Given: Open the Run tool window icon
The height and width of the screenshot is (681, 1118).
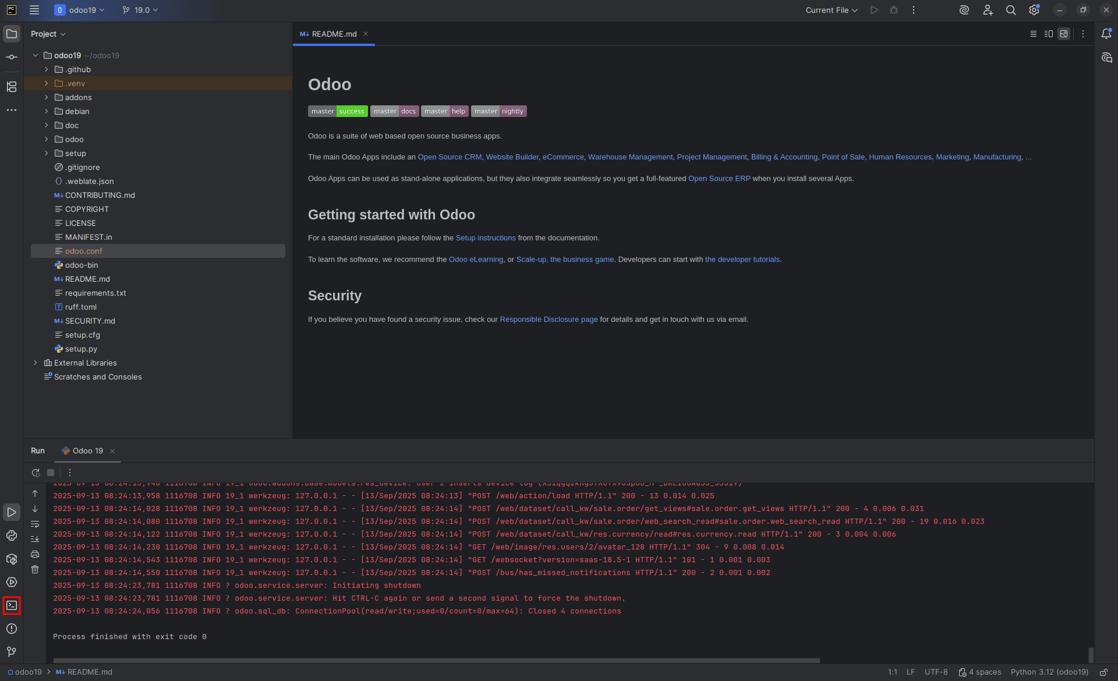Looking at the screenshot, I should 12,512.
